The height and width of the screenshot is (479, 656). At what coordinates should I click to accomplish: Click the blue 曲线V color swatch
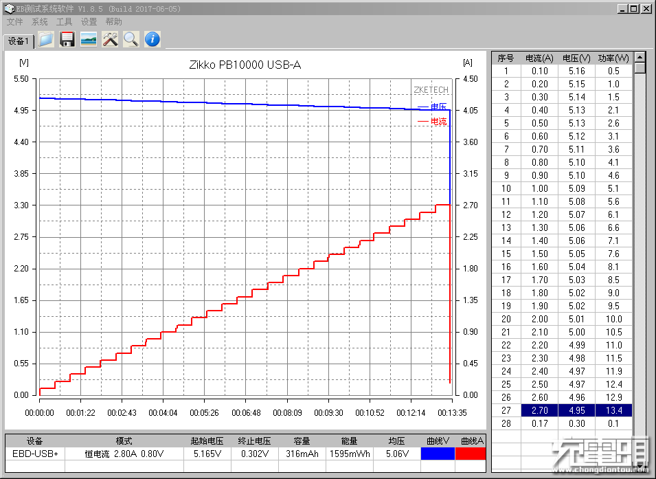pos(437,454)
